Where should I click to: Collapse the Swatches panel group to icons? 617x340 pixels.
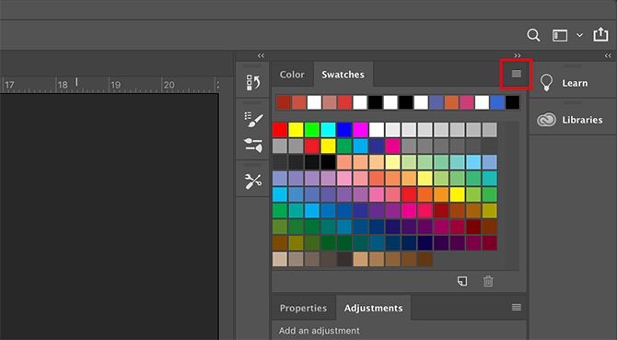point(517,56)
